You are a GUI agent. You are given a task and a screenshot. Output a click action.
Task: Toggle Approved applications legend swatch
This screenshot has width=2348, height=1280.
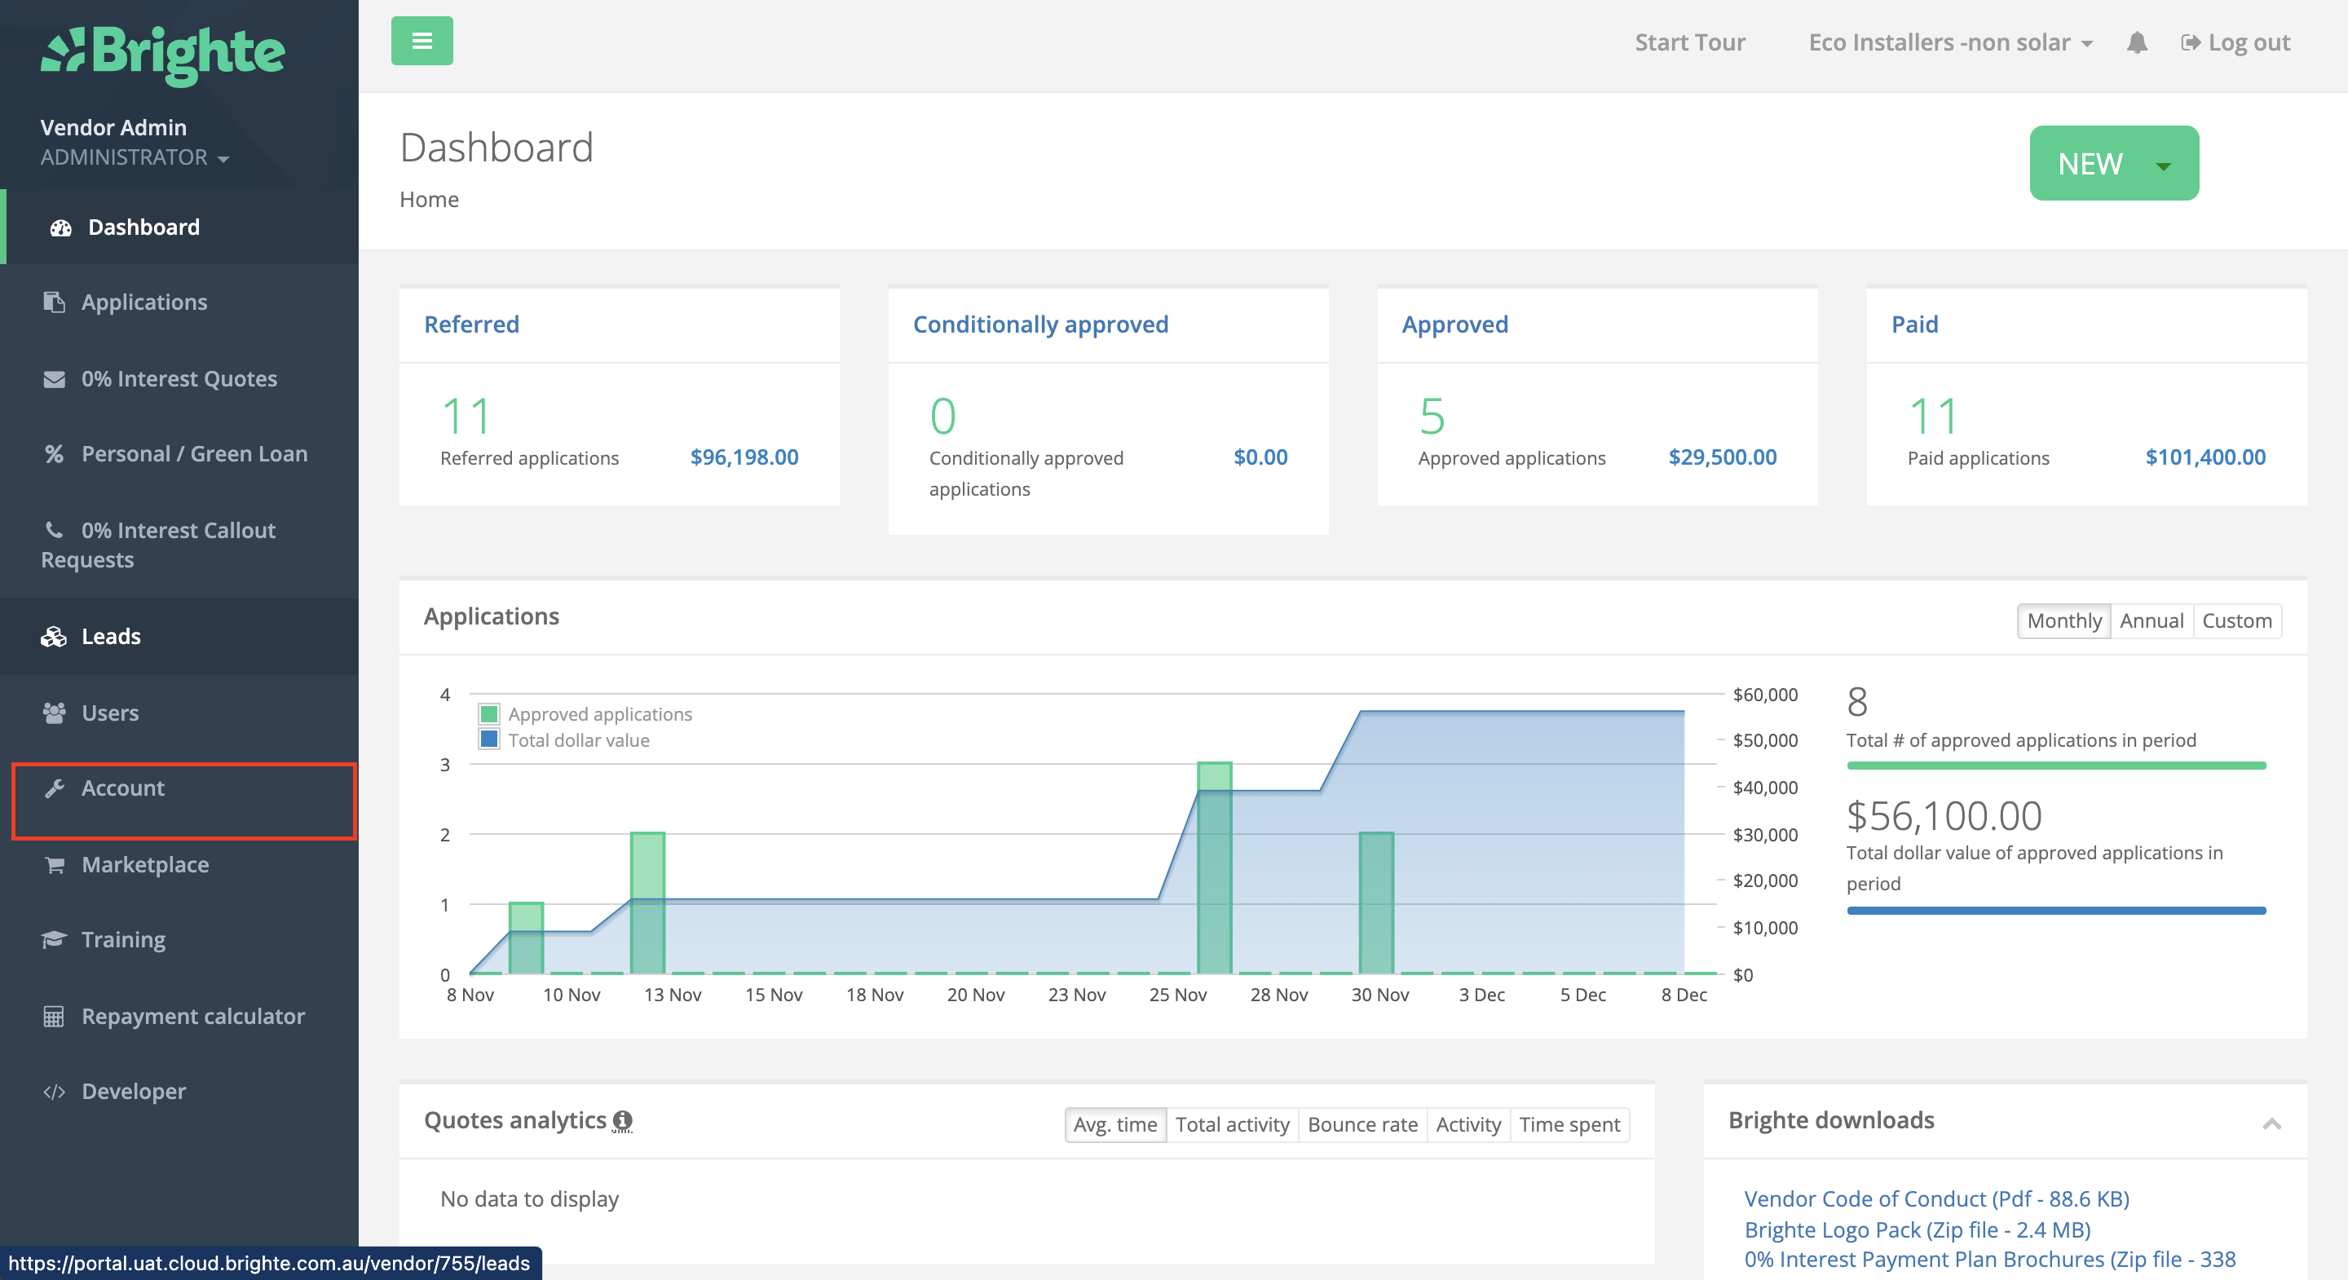(489, 714)
